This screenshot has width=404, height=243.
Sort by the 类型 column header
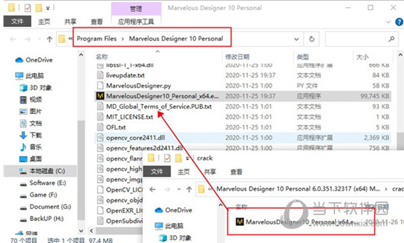click(303, 57)
